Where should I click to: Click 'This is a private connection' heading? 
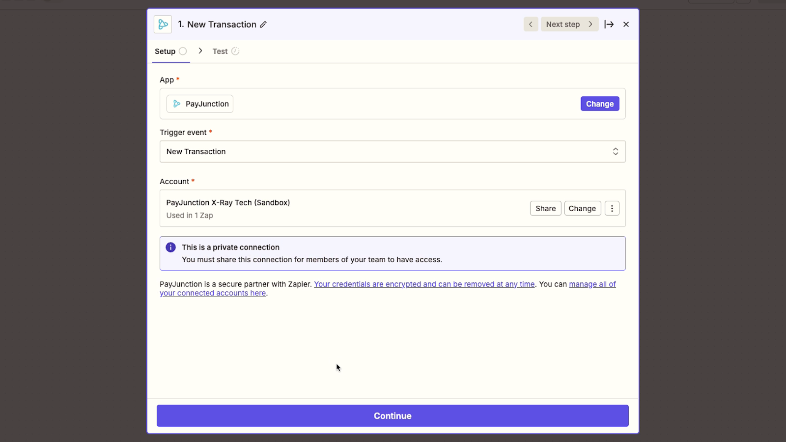[230, 247]
